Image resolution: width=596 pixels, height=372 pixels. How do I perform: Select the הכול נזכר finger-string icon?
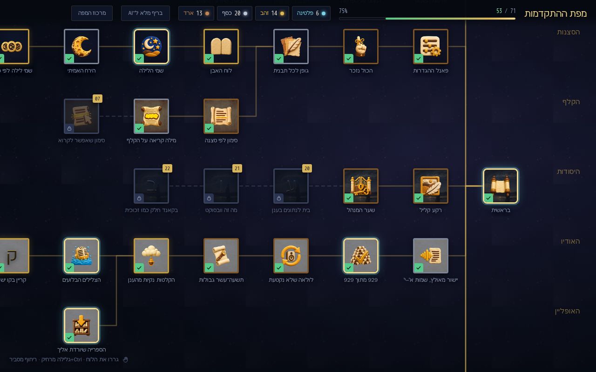click(361, 46)
